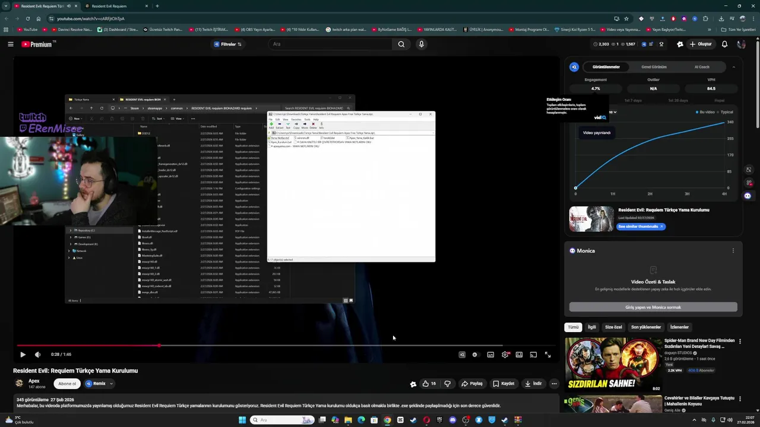
Task: Bookmark this page star icon
Action: point(626,18)
